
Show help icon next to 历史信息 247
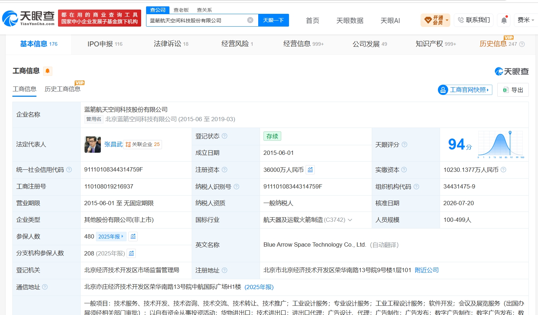pyautogui.click(x=522, y=44)
